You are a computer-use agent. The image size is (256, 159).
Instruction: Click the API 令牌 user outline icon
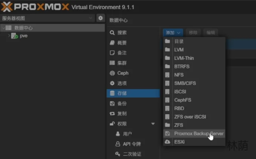tap(118, 144)
